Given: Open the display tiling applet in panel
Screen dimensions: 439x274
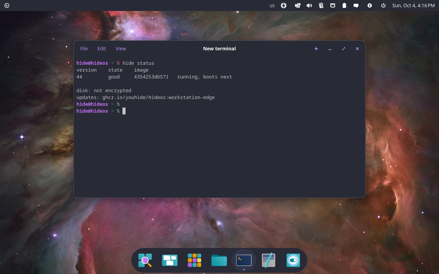Looking at the screenshot, I should [297, 5].
